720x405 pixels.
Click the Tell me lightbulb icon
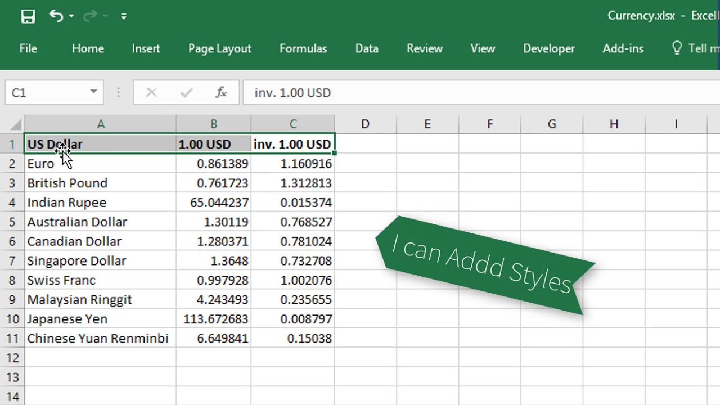pyautogui.click(x=677, y=48)
